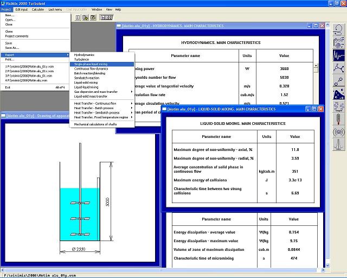
Task: Choose Continuous flow dynamics report
Action: coord(102,69)
